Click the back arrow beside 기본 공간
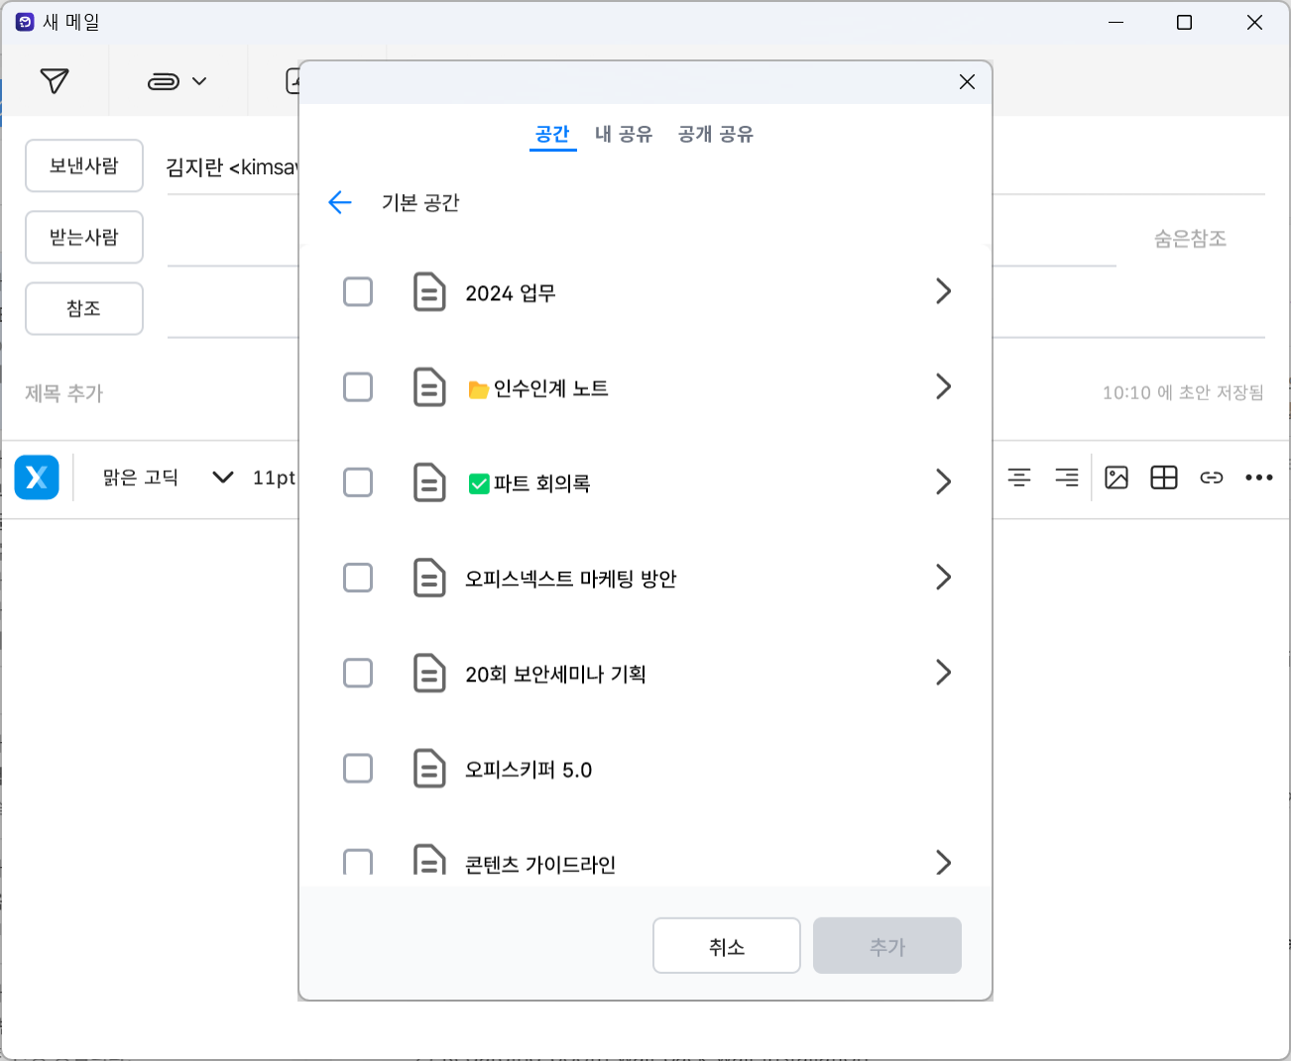 pos(340,201)
